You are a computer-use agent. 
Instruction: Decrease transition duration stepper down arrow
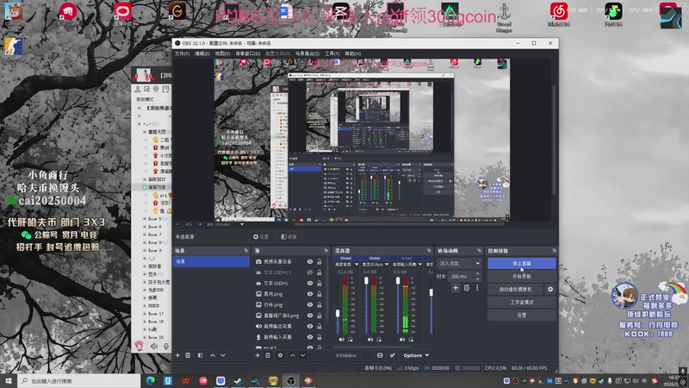coord(478,278)
